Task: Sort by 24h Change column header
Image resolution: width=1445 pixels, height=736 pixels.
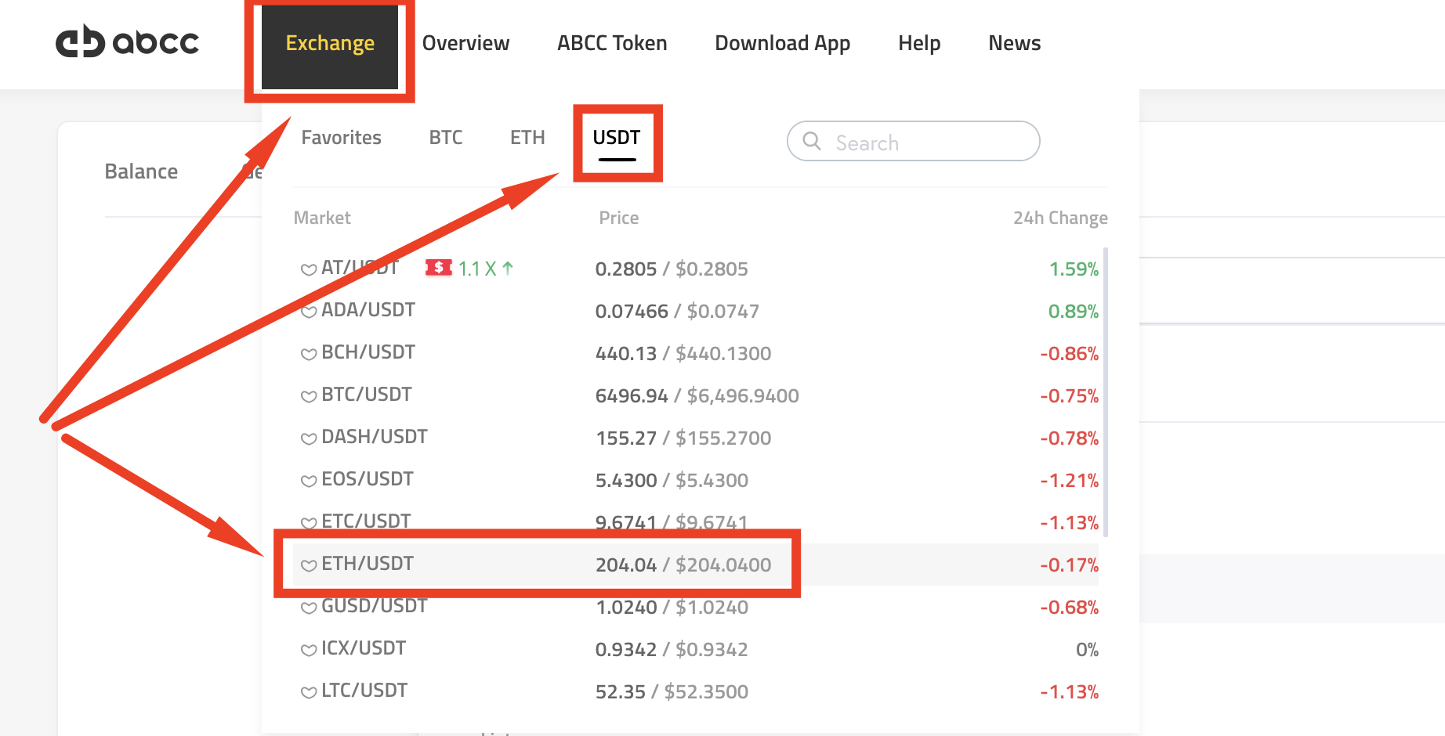Action: (1059, 218)
